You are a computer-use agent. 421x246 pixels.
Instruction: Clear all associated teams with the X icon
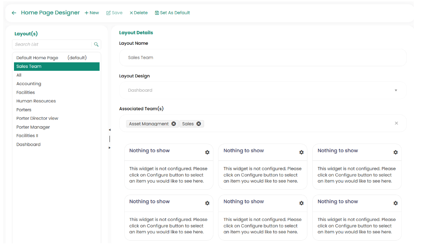click(x=396, y=123)
